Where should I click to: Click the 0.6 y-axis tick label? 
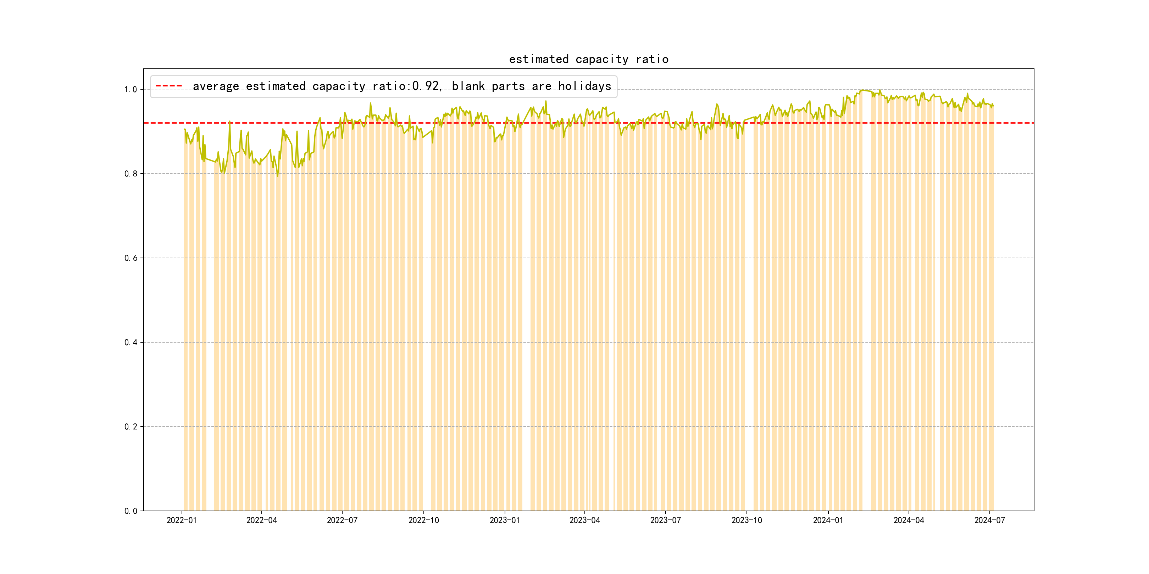click(x=131, y=258)
